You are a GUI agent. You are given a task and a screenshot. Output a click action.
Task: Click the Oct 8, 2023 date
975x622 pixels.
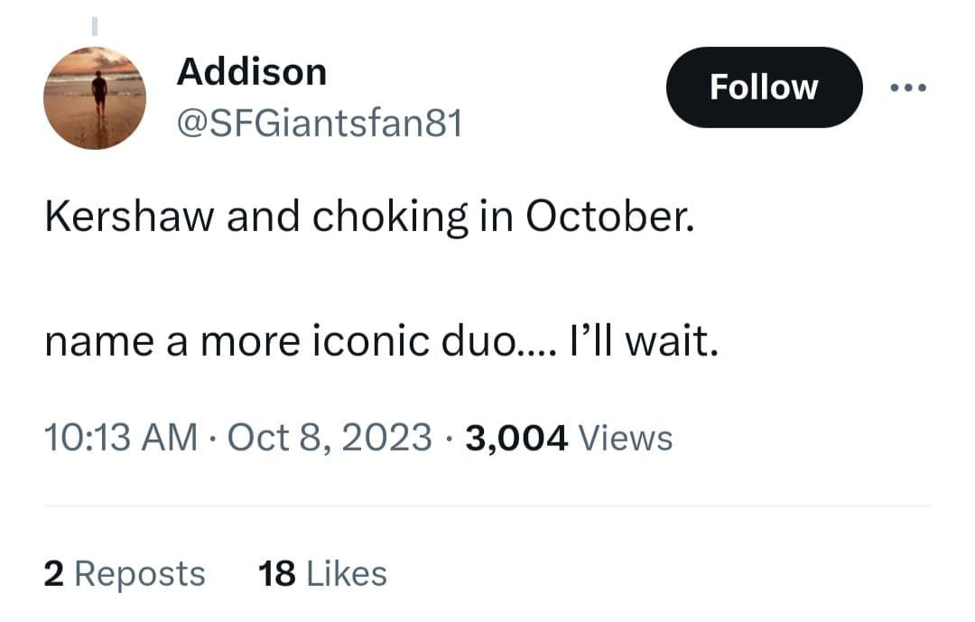330,437
